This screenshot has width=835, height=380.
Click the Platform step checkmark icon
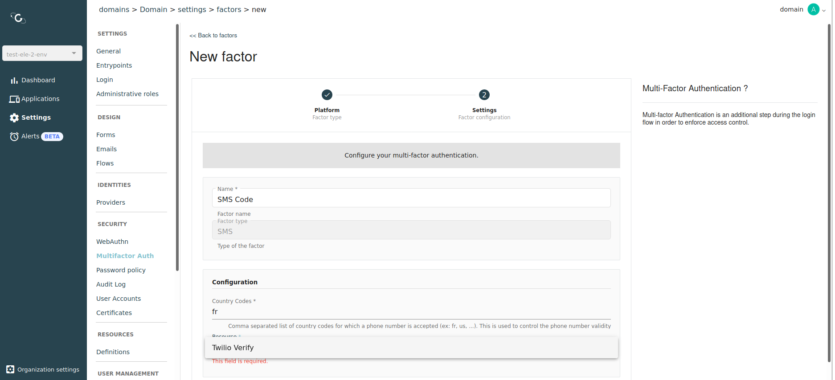[x=327, y=95]
